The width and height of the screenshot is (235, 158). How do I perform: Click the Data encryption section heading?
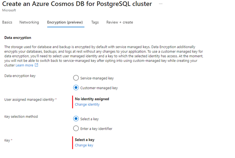(18, 38)
